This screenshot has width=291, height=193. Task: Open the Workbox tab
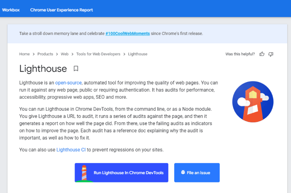[x=11, y=10]
